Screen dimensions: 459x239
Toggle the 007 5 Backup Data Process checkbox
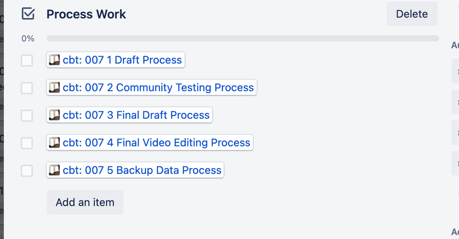27,171
